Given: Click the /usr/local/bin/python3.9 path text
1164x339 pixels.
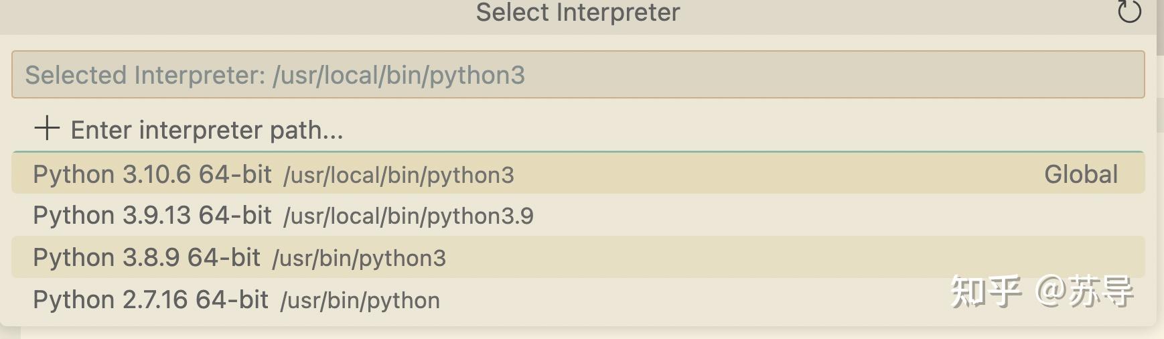Looking at the screenshot, I should point(409,216).
